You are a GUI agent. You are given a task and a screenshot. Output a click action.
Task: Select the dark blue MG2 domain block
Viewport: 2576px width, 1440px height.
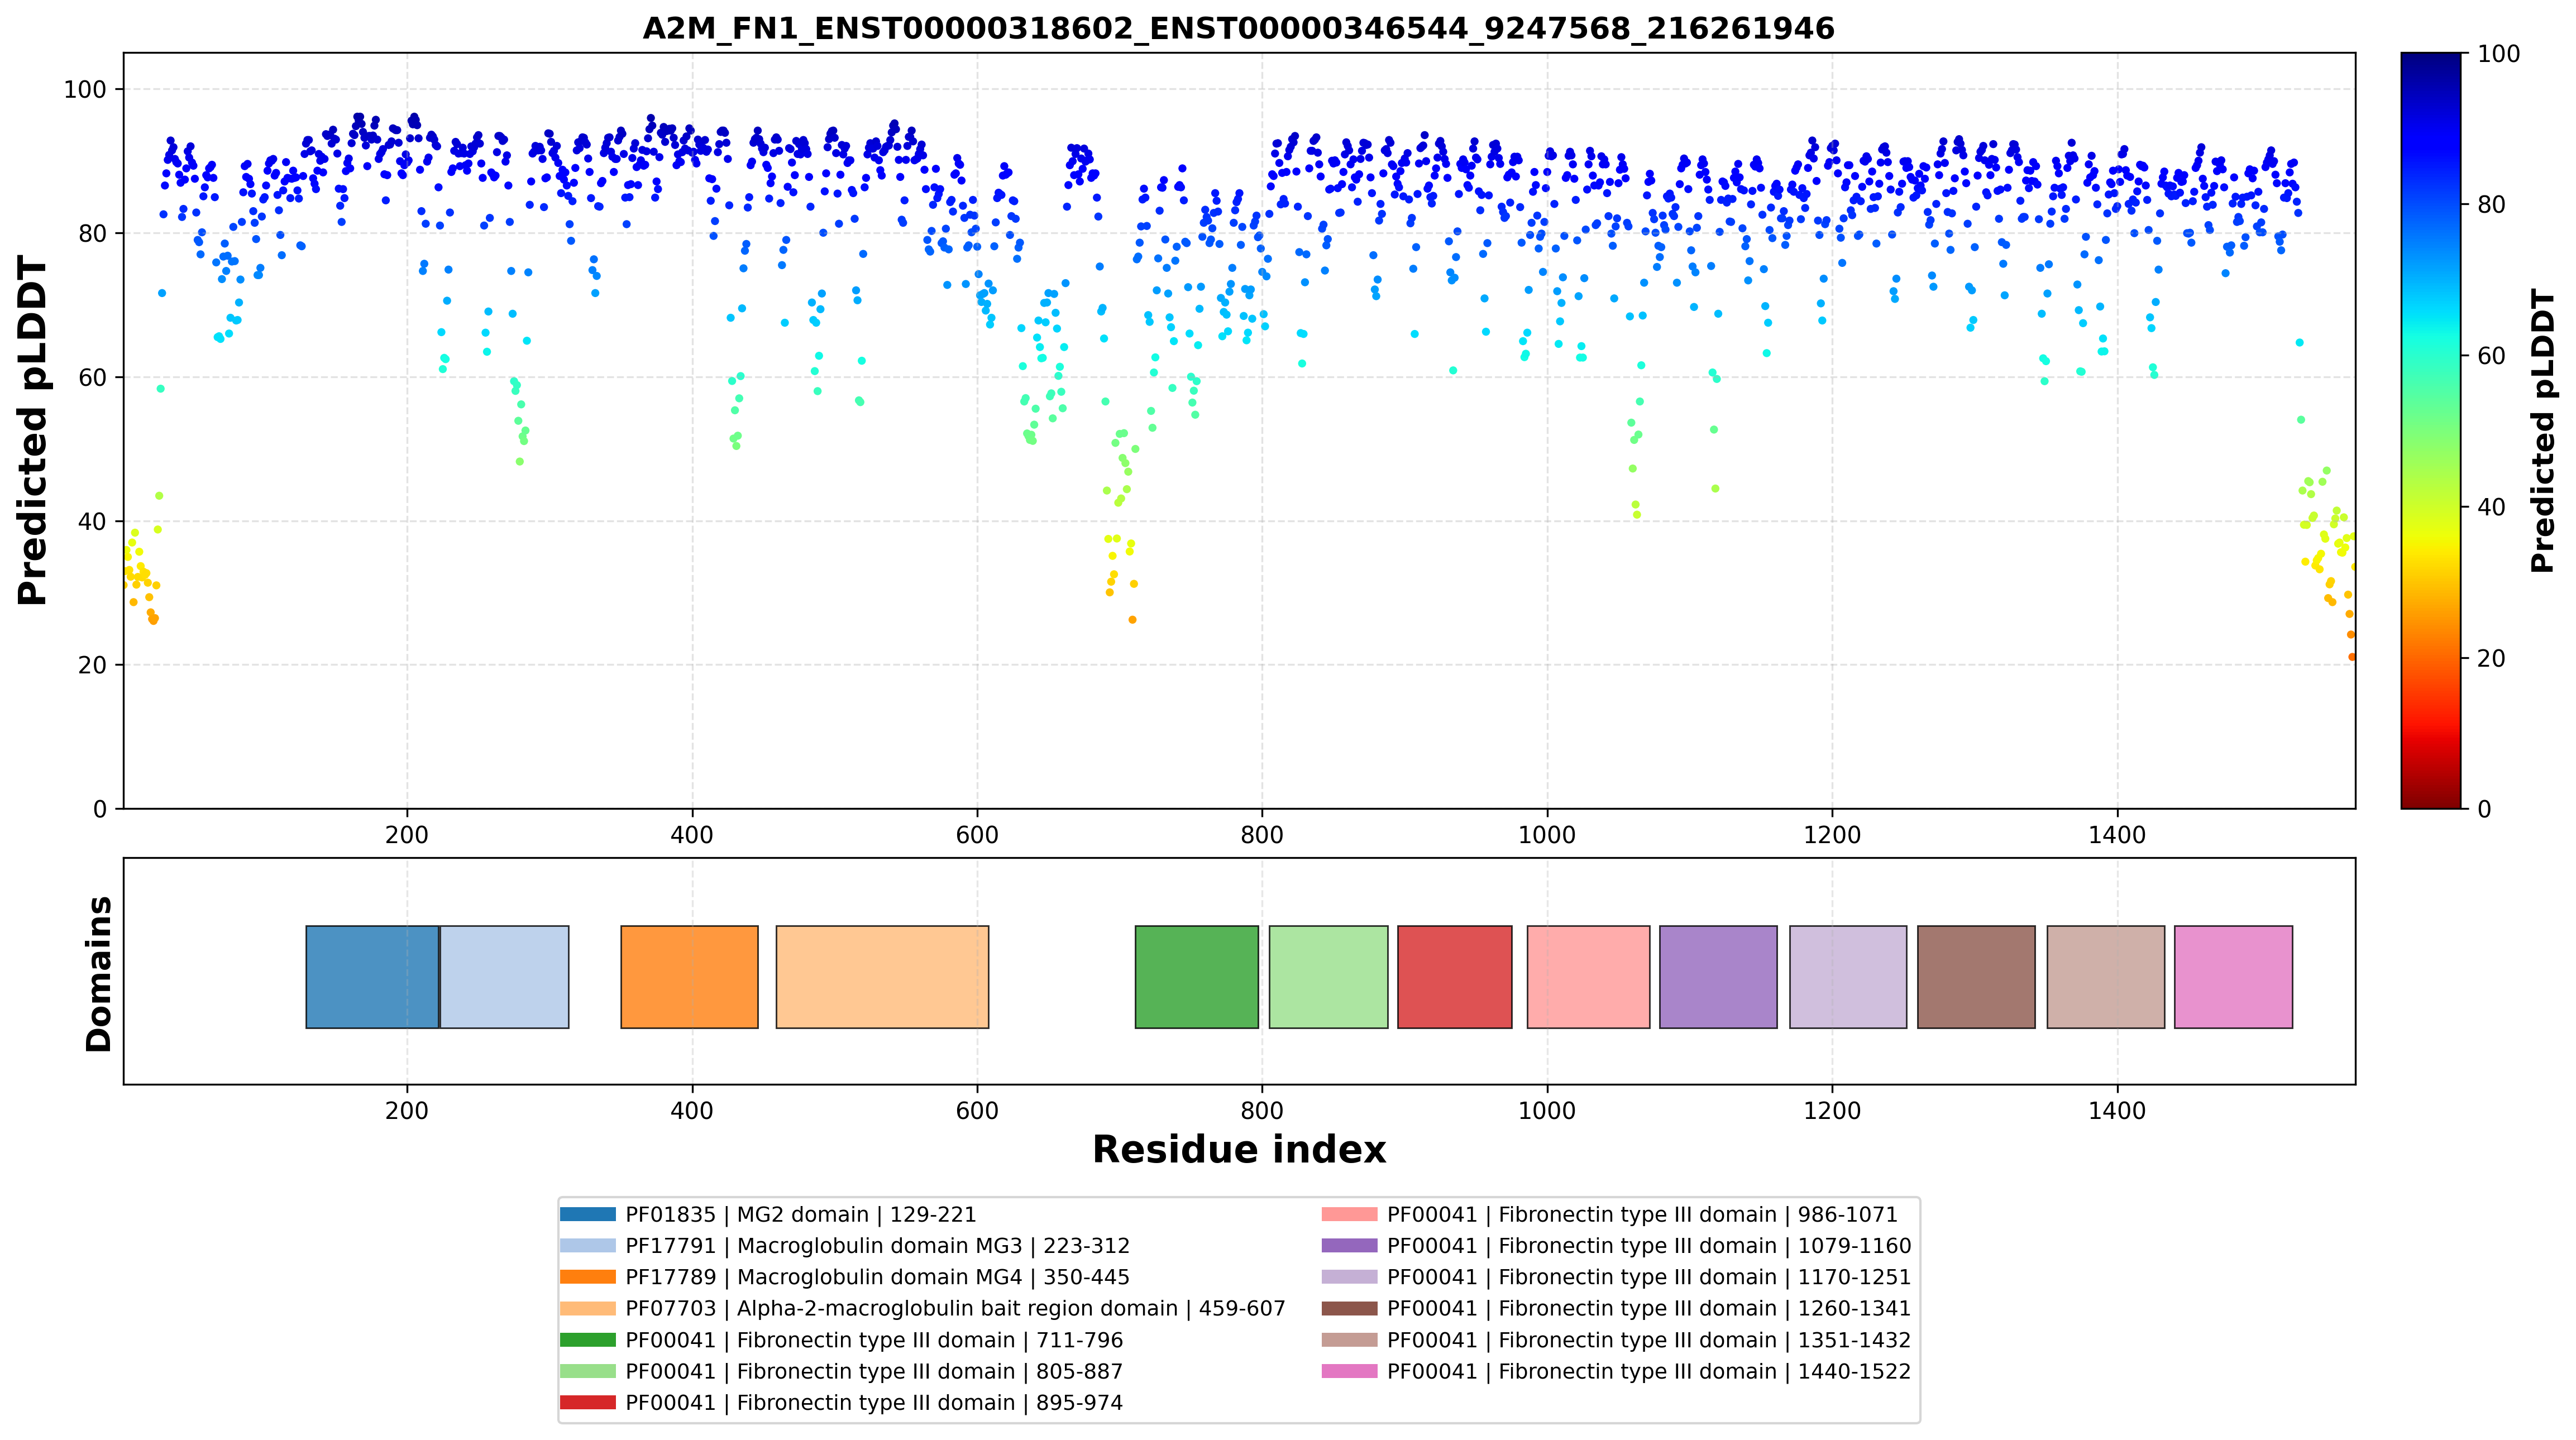(x=372, y=977)
